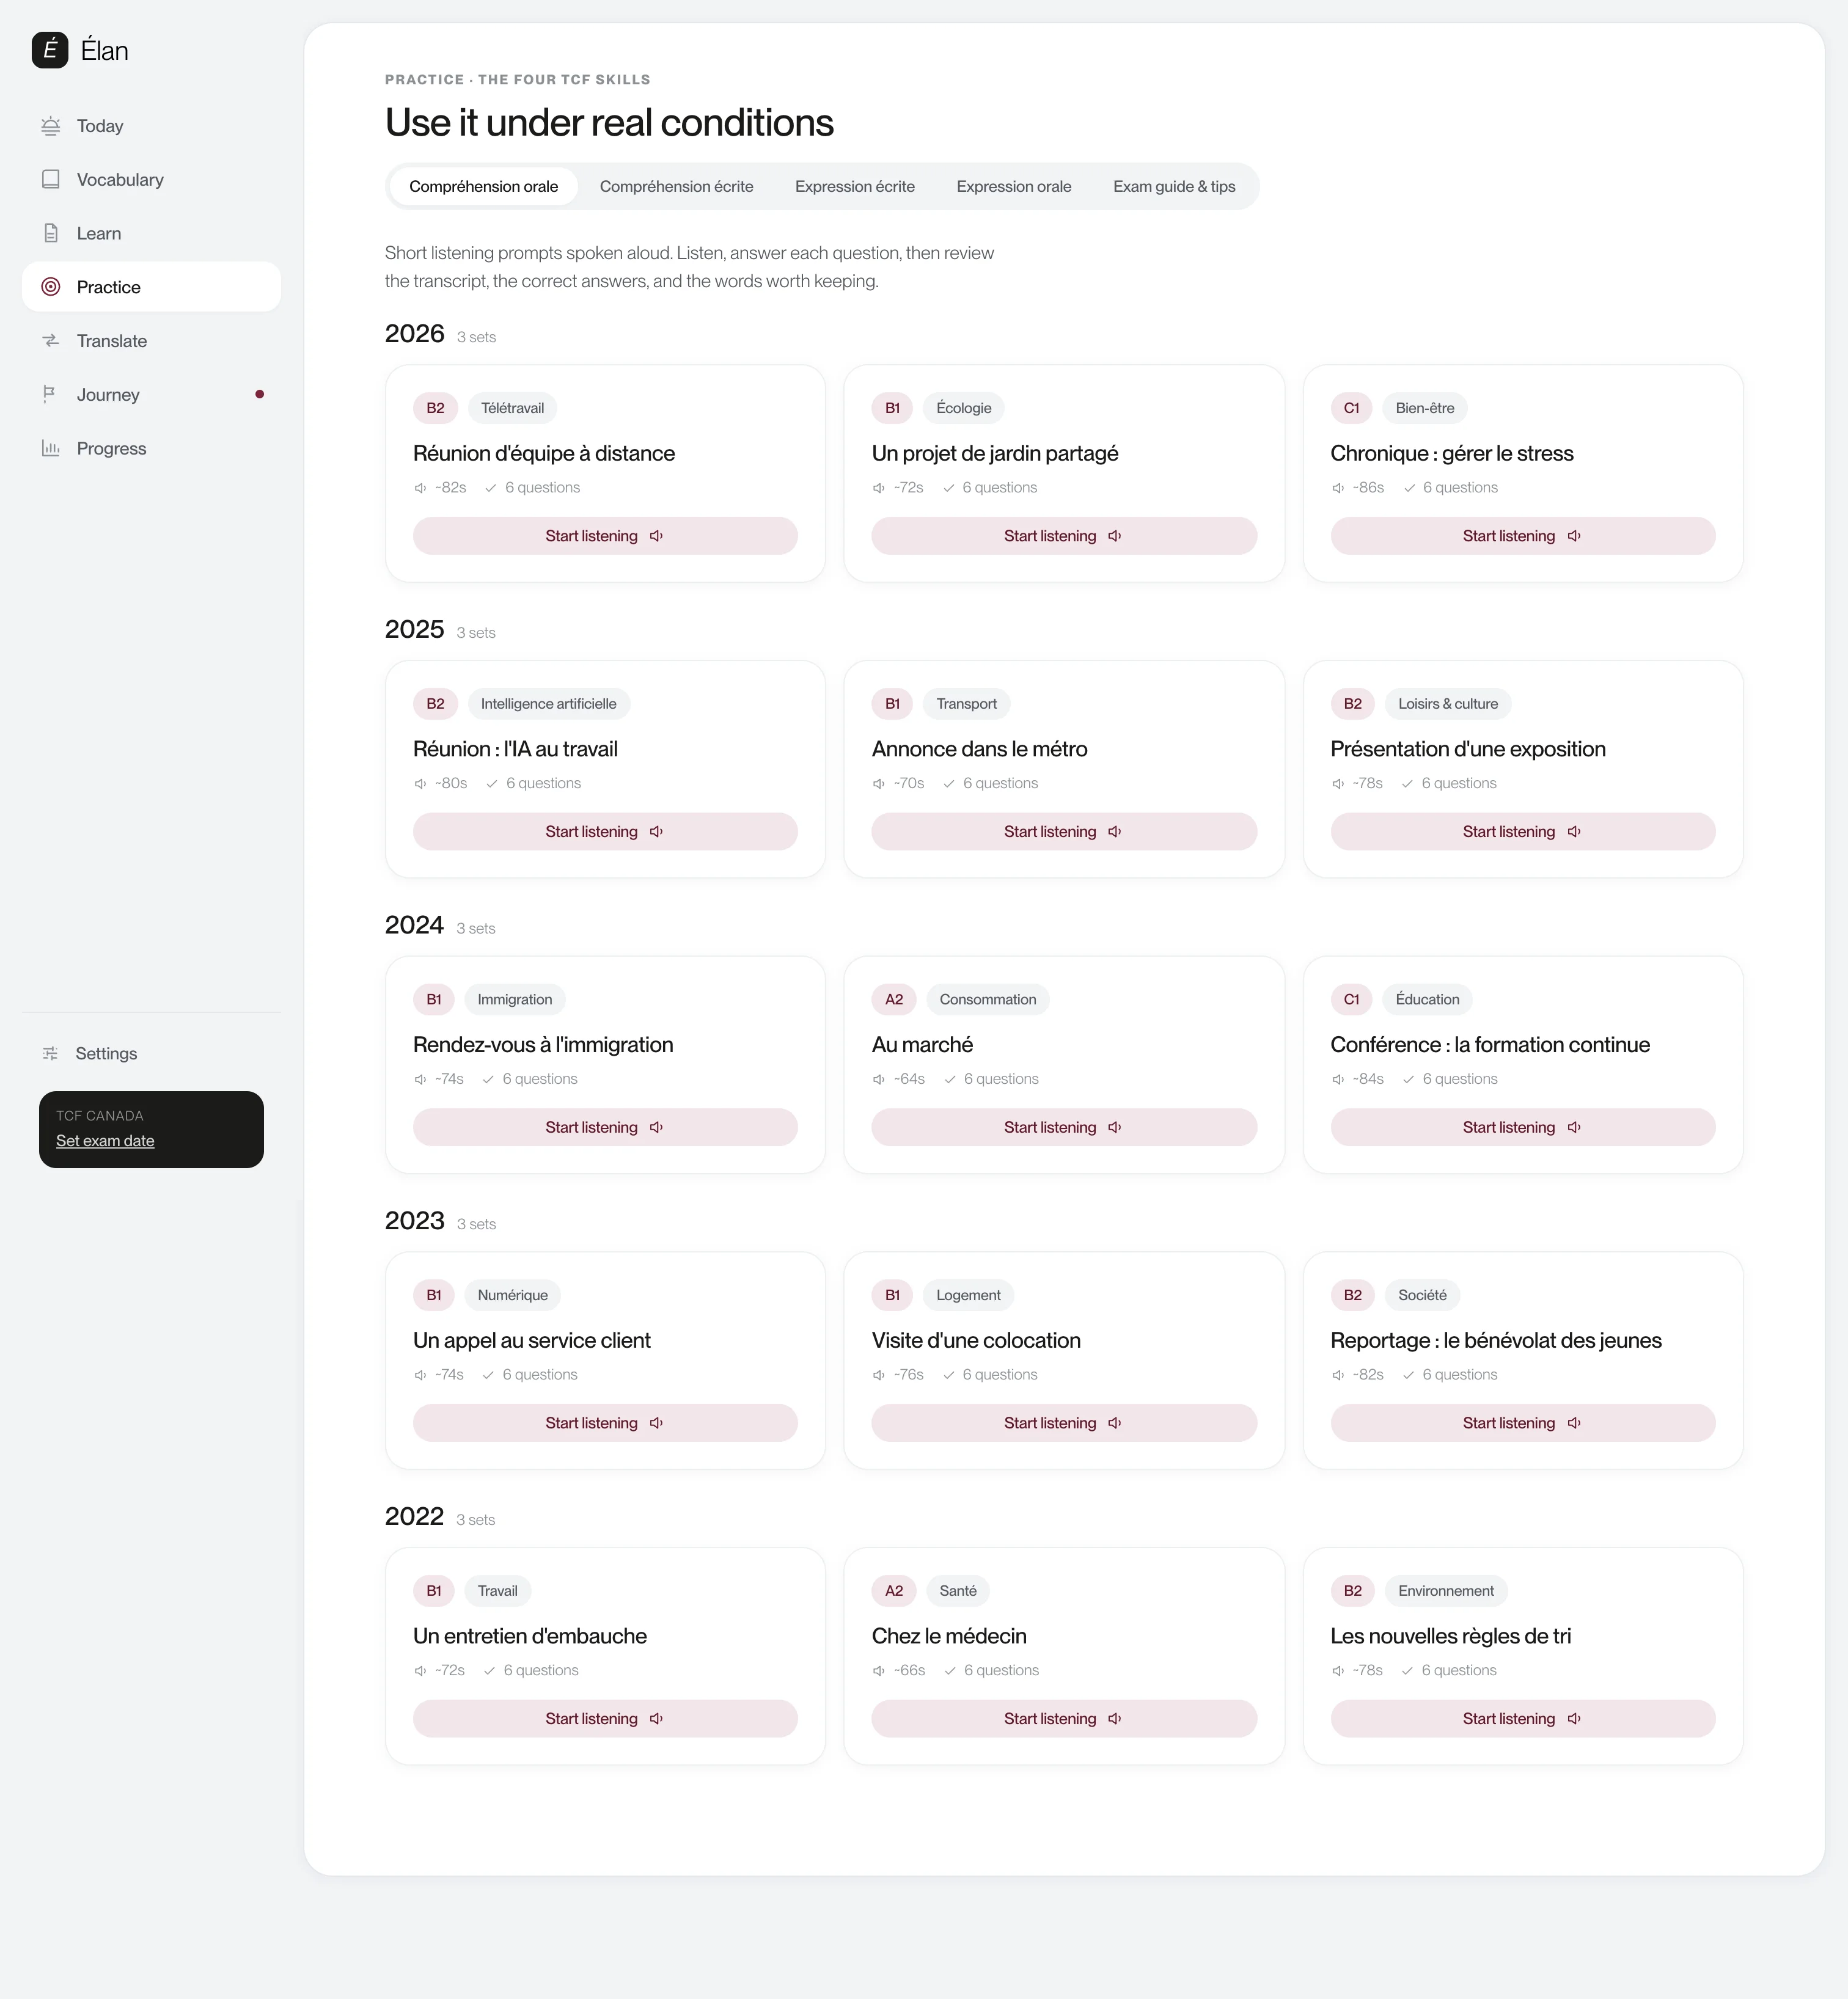Click the Vocabulary book icon
The width and height of the screenshot is (1848, 1999).
click(x=51, y=180)
